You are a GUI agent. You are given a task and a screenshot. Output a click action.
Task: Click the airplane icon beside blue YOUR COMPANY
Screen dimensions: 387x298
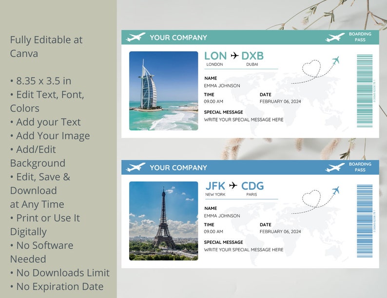(x=135, y=167)
